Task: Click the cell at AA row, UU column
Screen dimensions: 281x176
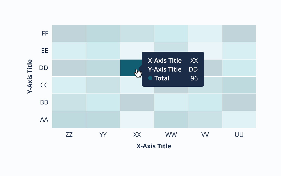Action: (x=239, y=120)
